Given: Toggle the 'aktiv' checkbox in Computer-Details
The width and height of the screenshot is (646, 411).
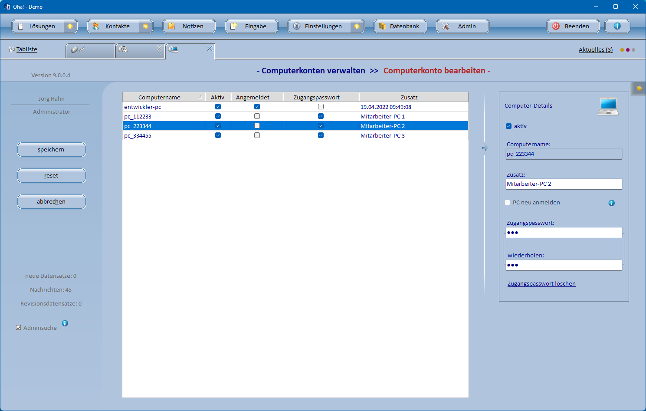Looking at the screenshot, I should coord(508,126).
